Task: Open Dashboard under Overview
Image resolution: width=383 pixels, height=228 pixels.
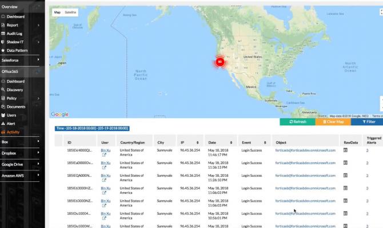Action: (x=15, y=17)
